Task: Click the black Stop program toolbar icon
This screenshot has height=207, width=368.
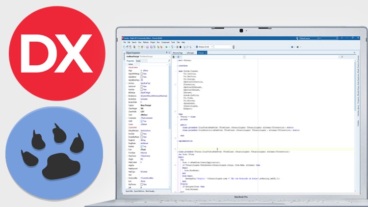Action: (181, 47)
